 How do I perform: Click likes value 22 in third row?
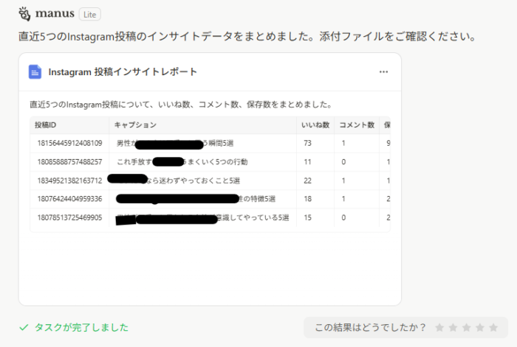[308, 180]
